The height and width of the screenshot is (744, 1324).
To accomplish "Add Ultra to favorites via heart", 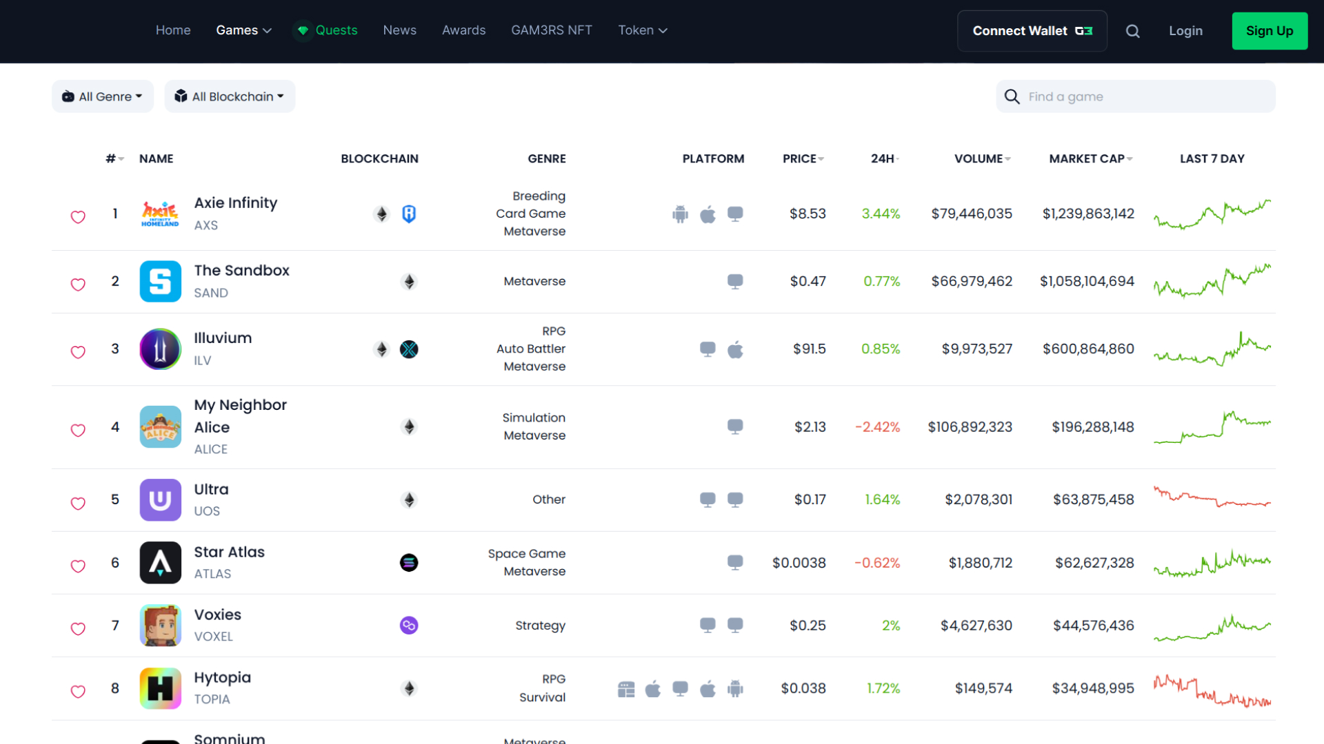I will 78,504.
